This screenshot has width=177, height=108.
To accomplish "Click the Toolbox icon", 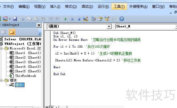I will click(113, 19).
